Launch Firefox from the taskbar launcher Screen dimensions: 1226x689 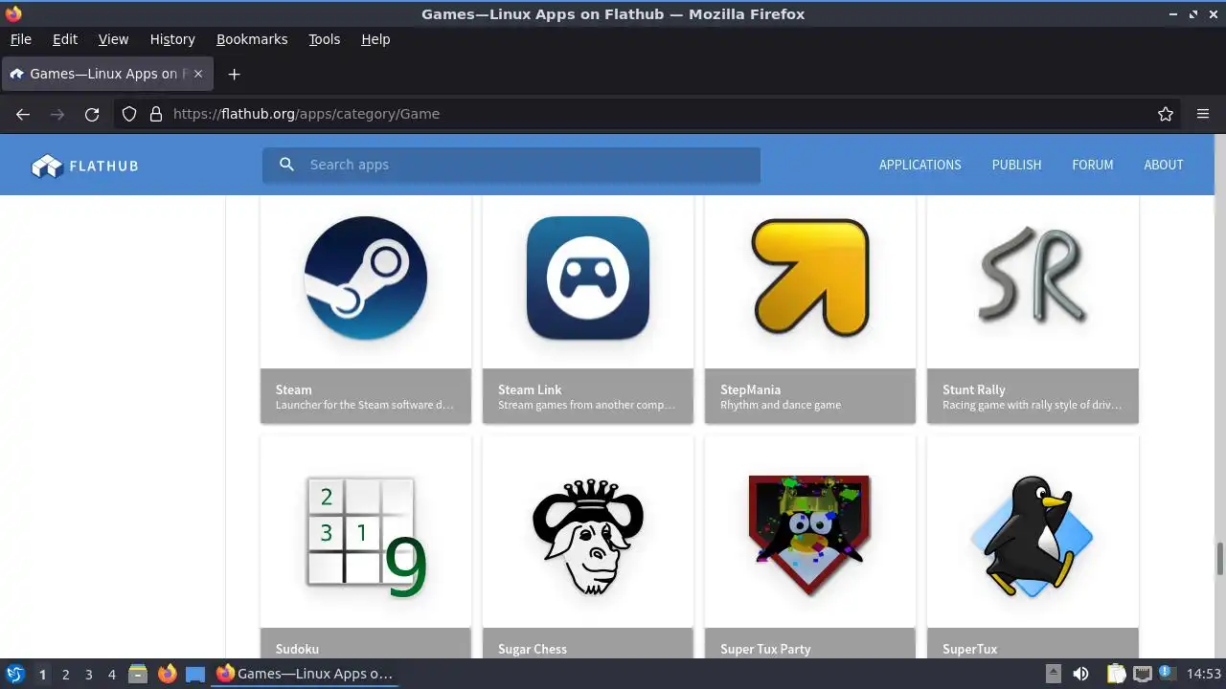click(x=167, y=674)
